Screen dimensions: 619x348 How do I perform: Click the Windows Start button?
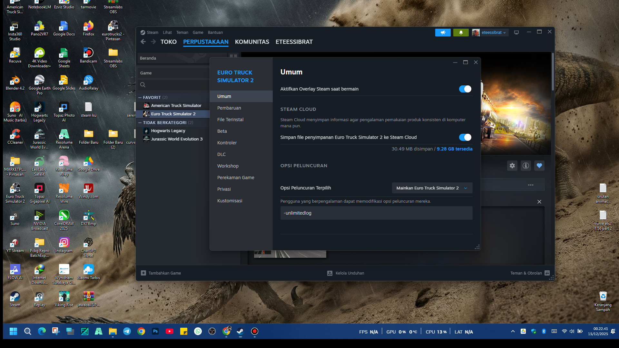[x=14, y=331]
